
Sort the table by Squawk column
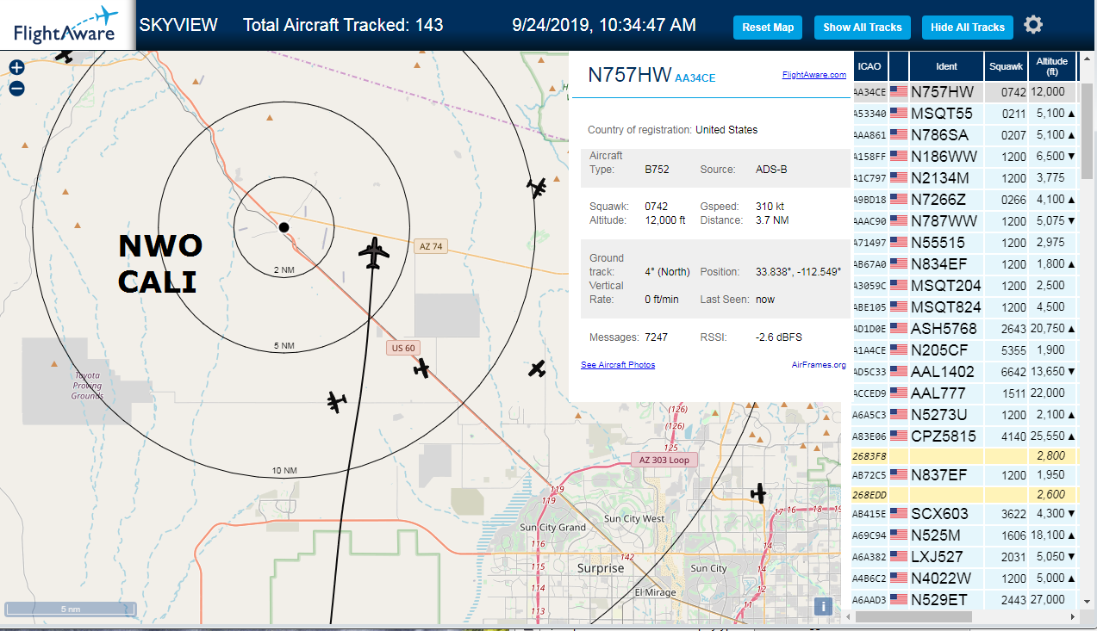click(x=1006, y=66)
